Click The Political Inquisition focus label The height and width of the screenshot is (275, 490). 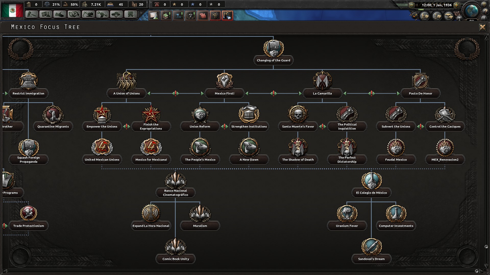click(347, 127)
